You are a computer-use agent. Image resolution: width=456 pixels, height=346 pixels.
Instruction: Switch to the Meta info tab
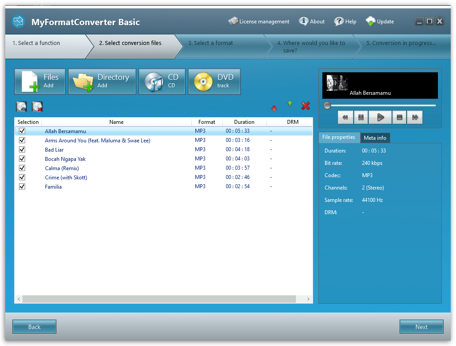pyautogui.click(x=375, y=138)
